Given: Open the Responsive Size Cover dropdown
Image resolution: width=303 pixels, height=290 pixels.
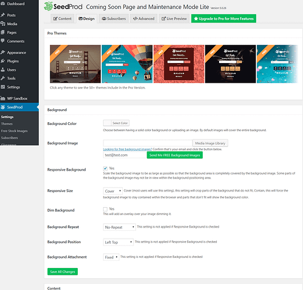Looking at the screenshot, I should 113,191.
